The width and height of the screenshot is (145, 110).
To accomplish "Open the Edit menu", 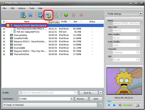I will tap(12, 8).
